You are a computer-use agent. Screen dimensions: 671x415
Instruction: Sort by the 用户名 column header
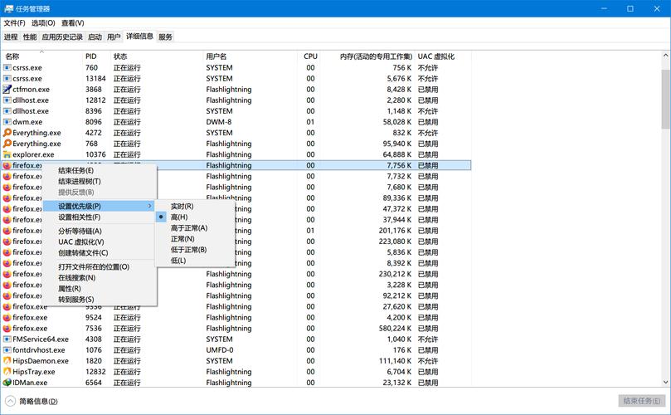[x=250, y=56]
